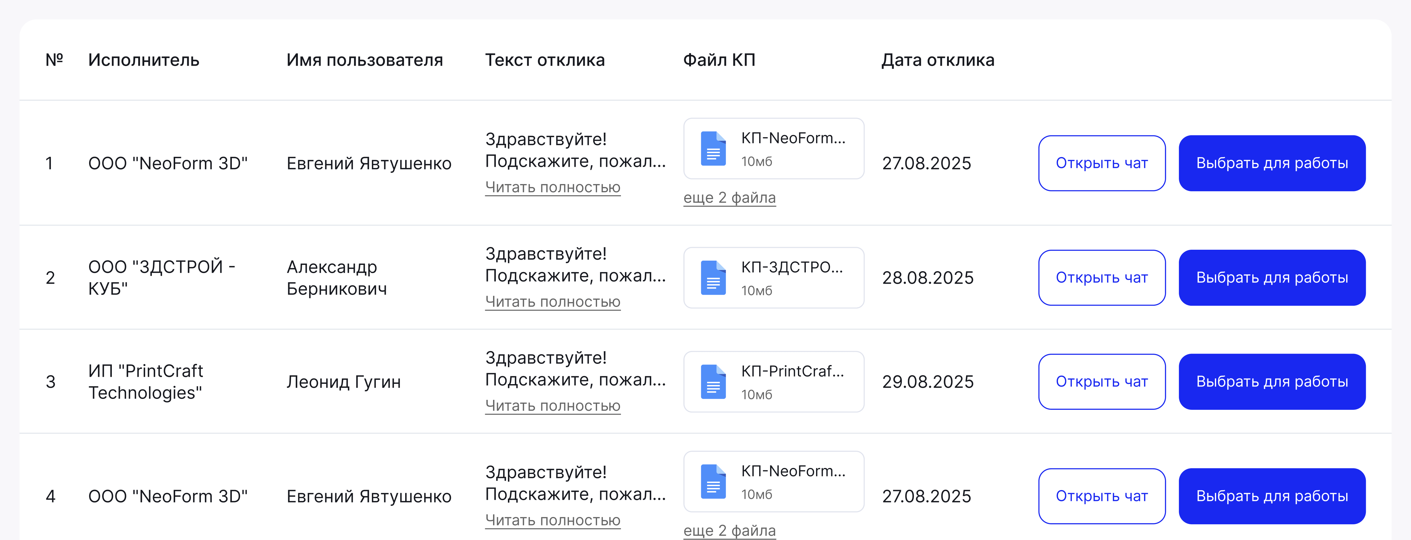This screenshot has width=1411, height=540.
Task: Open chat in row 4 with Евгений Явтушенко
Action: point(1102,496)
